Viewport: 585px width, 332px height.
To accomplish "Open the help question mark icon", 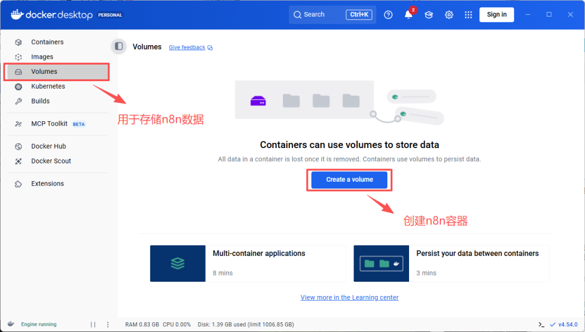I will click(388, 15).
